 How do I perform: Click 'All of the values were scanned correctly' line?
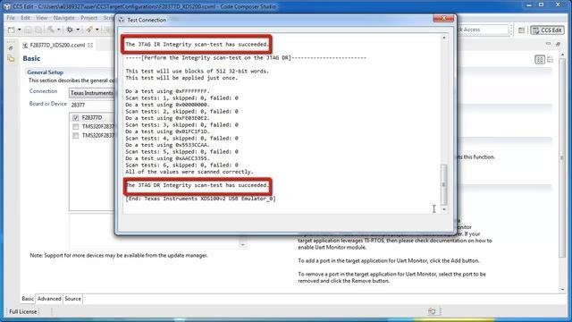point(189,172)
